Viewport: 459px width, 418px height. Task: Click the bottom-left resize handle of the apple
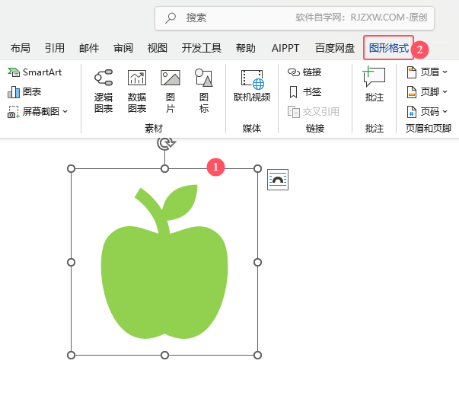pyautogui.click(x=71, y=356)
